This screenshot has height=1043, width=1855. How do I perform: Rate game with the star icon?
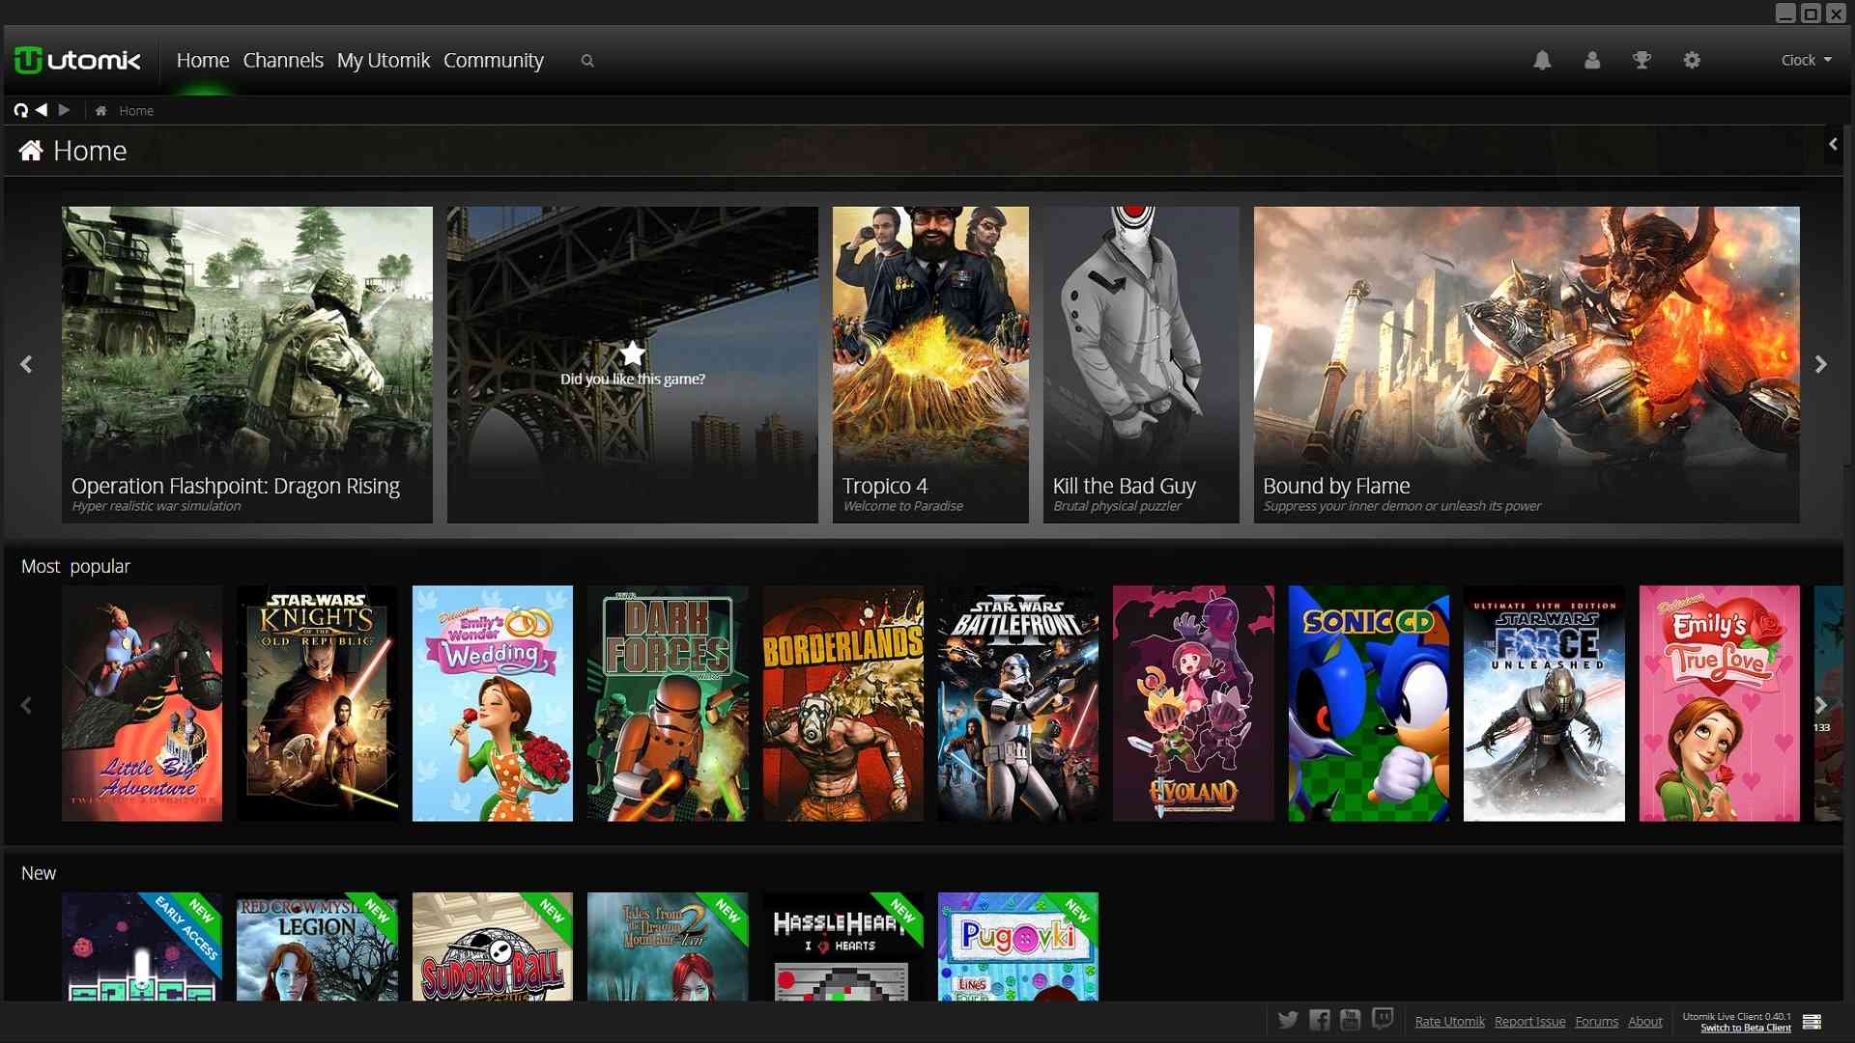[x=632, y=353]
